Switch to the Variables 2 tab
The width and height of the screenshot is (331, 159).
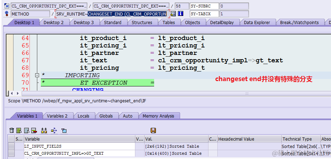[x=57, y=116]
